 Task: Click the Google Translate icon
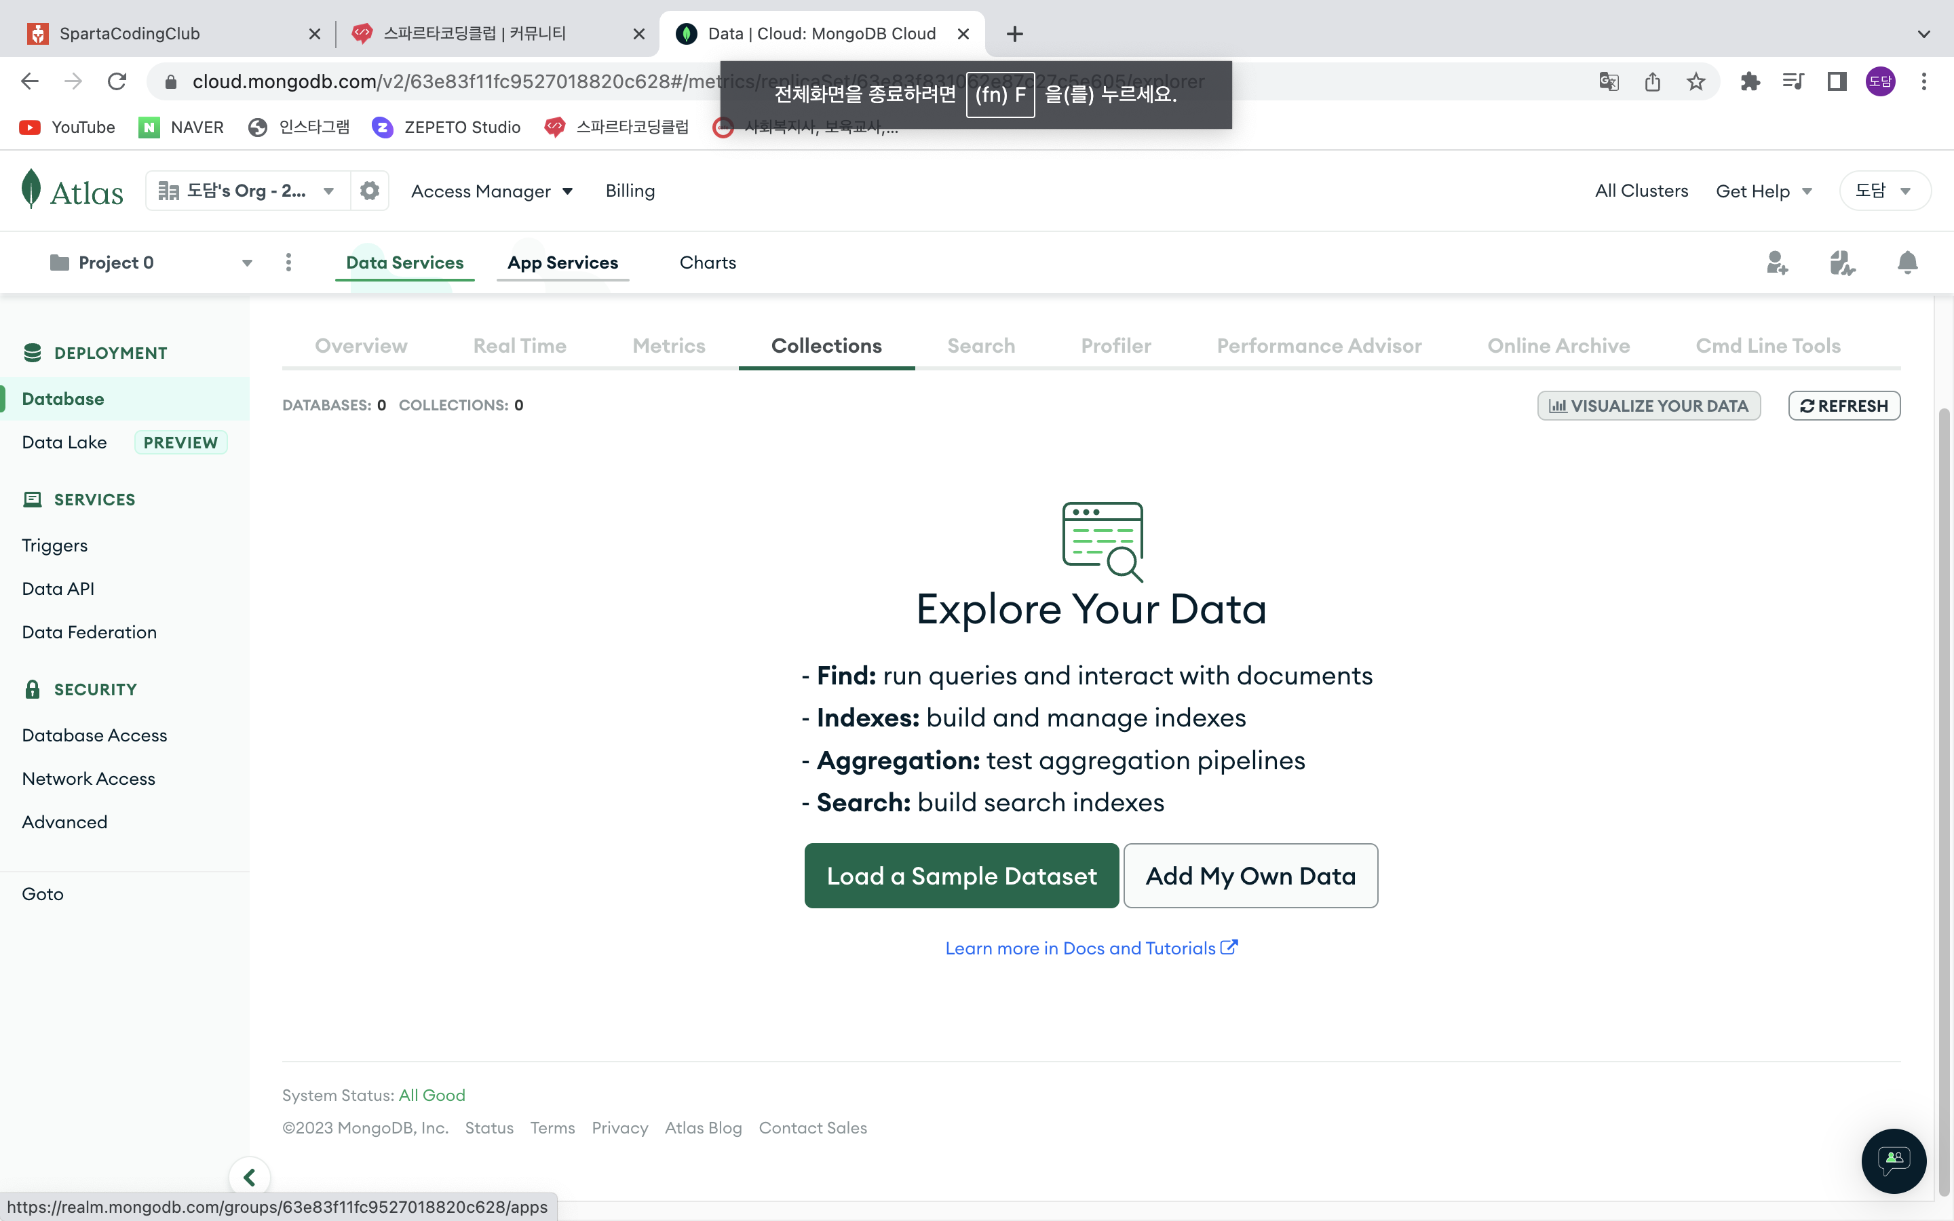coord(1609,81)
